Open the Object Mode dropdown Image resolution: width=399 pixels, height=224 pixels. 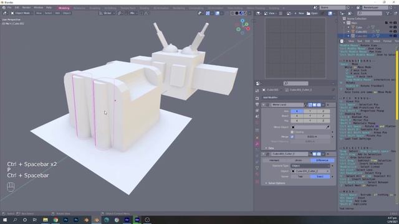(x=21, y=13)
